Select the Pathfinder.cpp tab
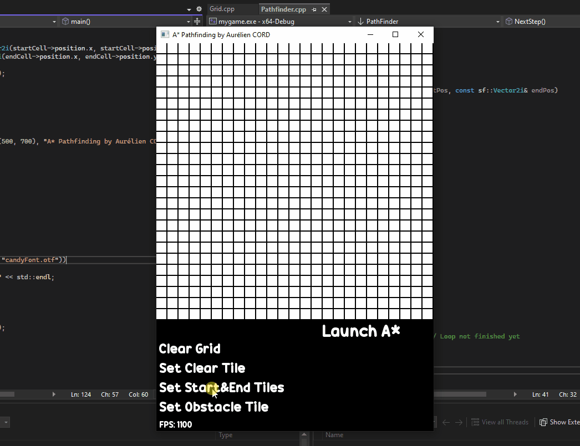The width and height of the screenshot is (580, 446). [x=283, y=9]
